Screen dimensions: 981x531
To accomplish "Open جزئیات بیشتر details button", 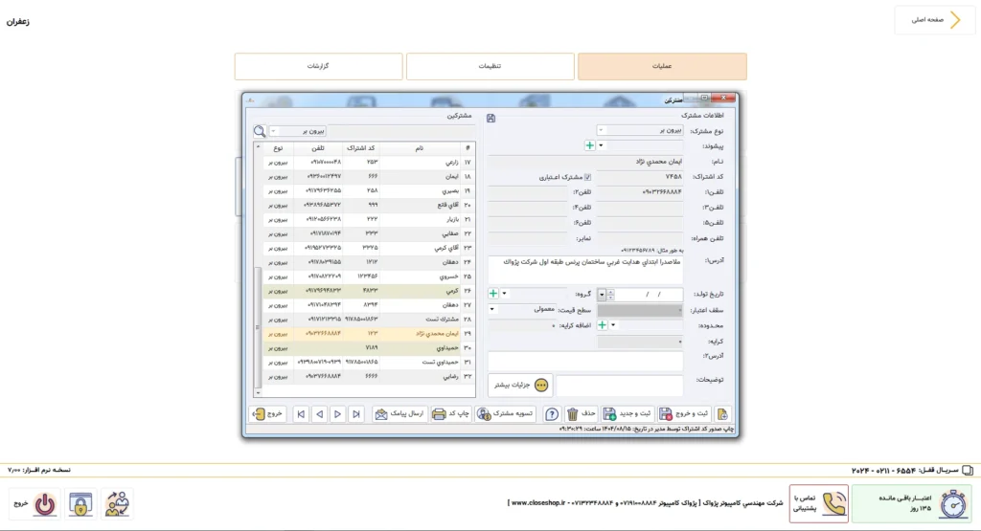I will coord(520,385).
